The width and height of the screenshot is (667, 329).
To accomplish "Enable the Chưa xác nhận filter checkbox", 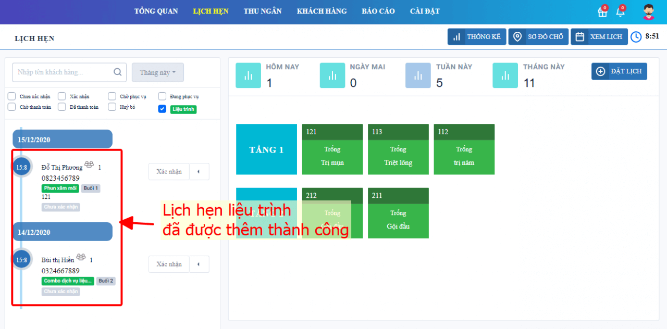I will [x=11, y=96].
